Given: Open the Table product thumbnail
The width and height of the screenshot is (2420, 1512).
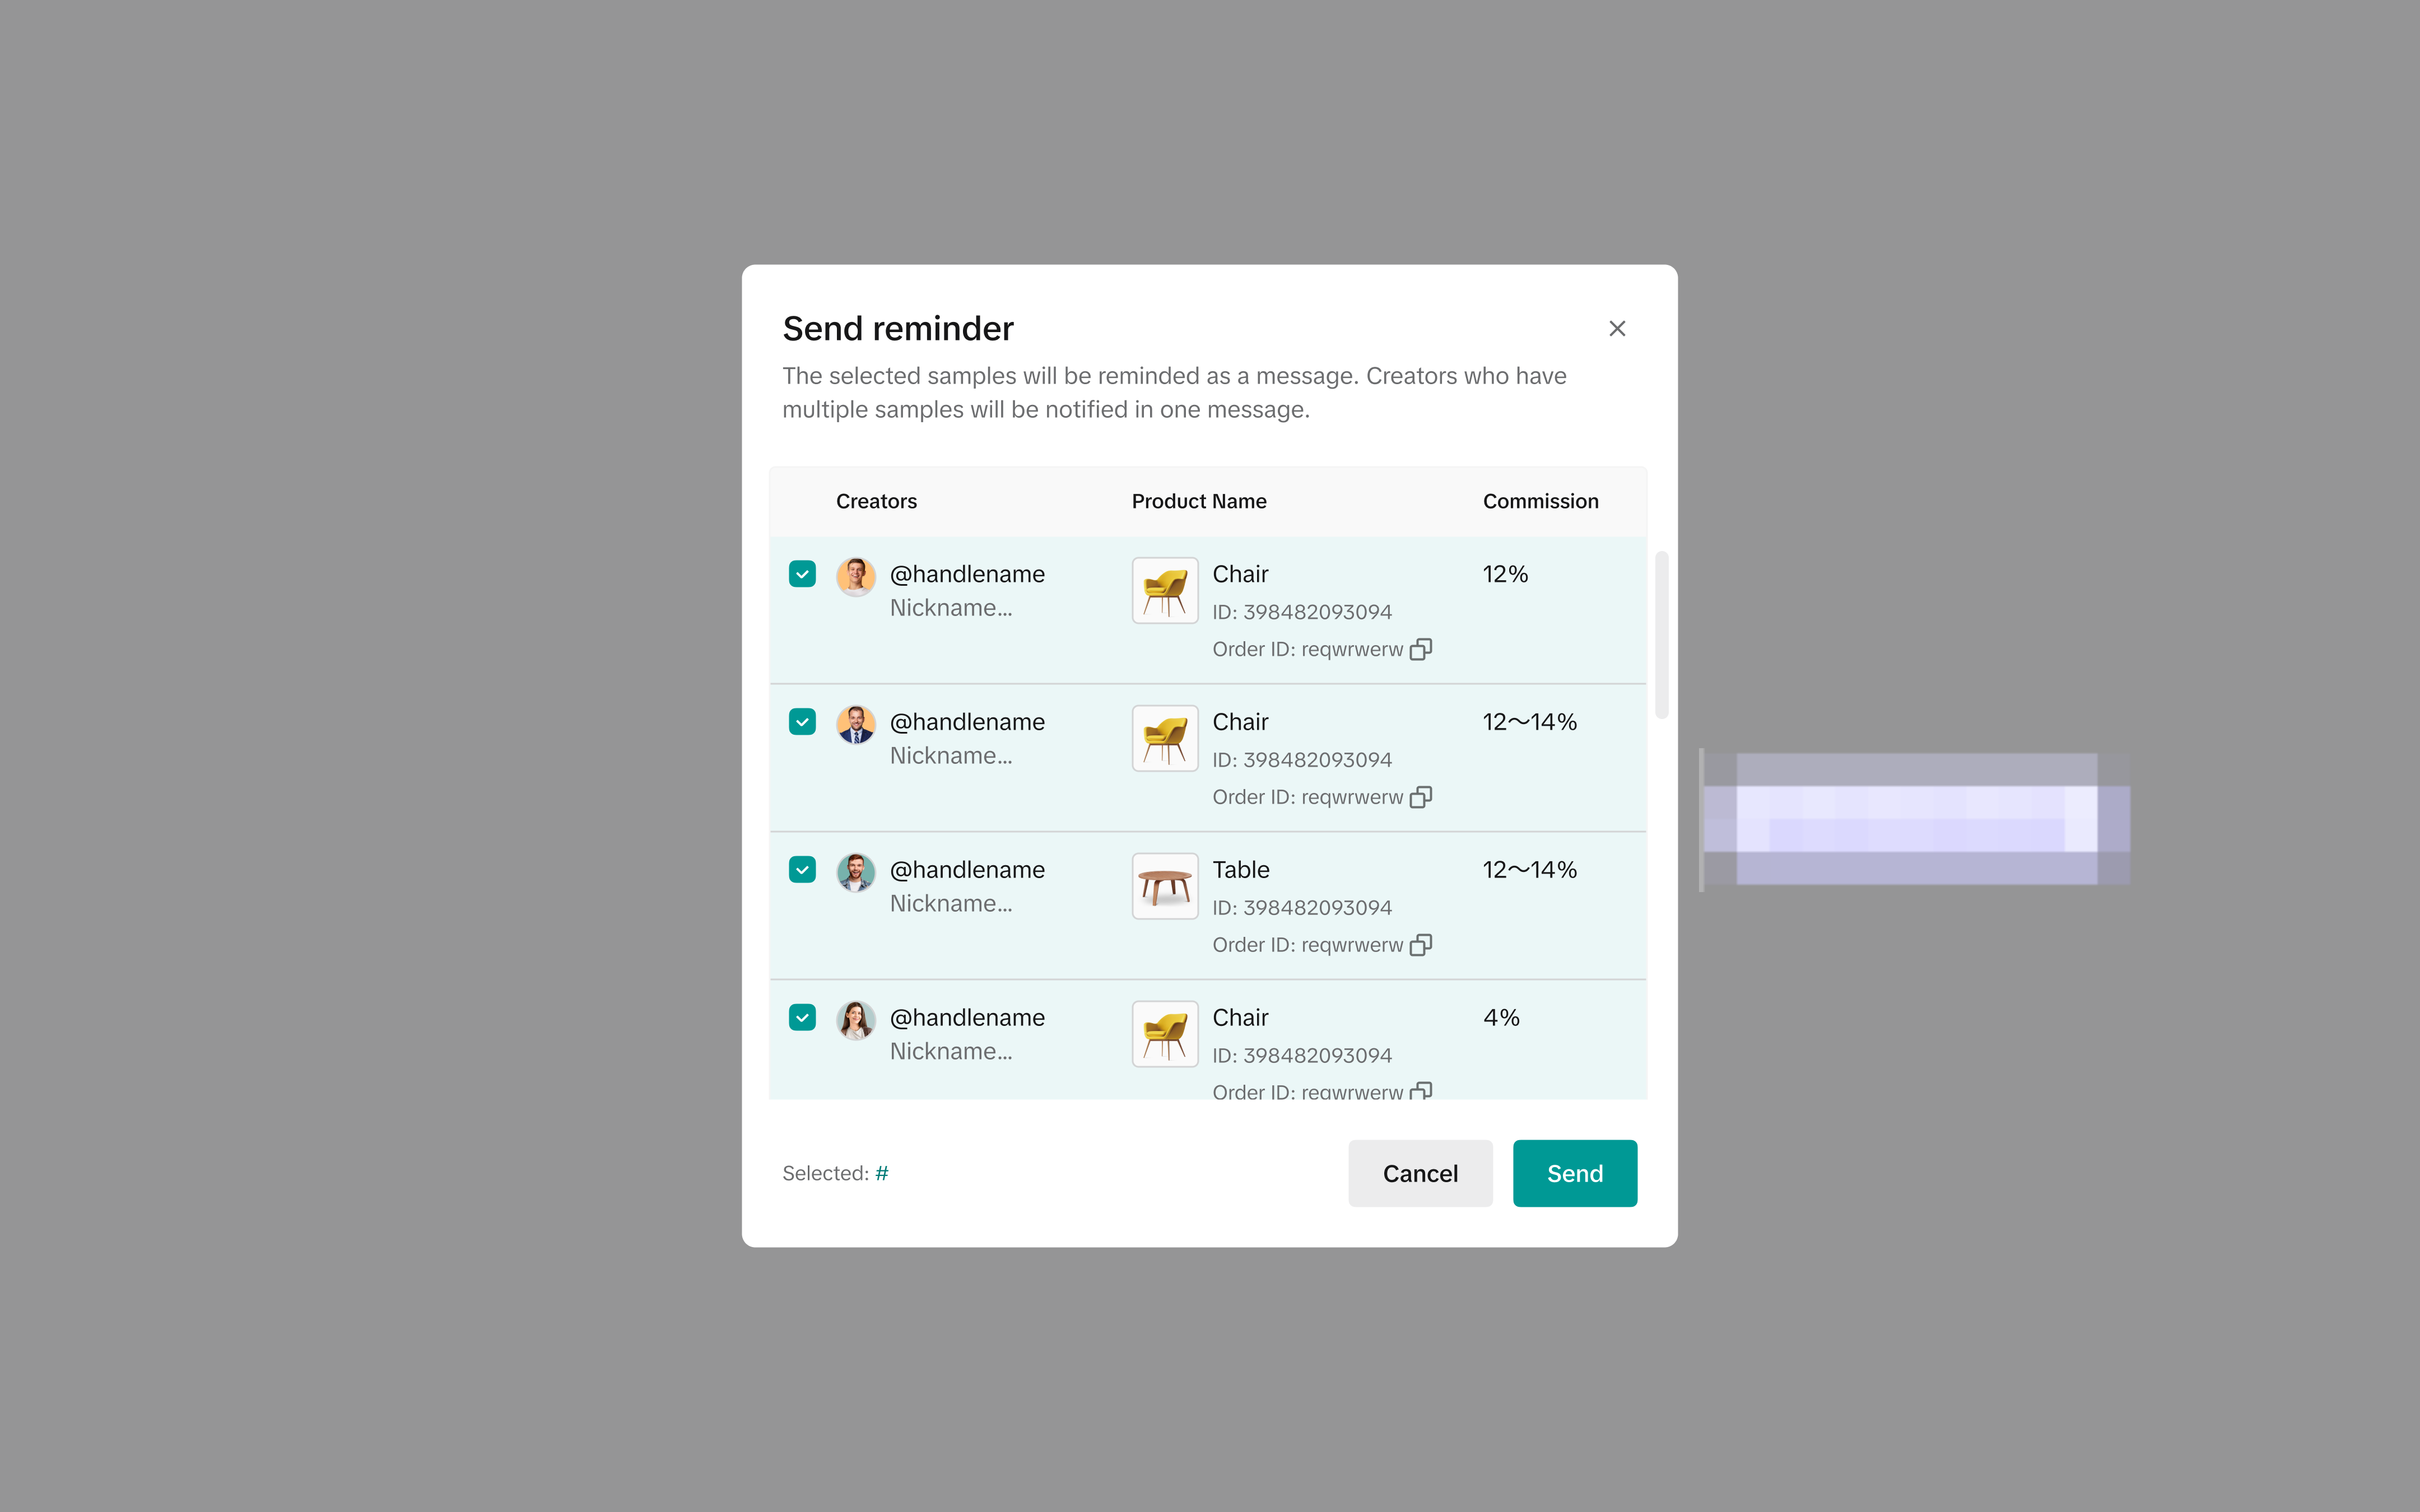Looking at the screenshot, I should pyautogui.click(x=1165, y=886).
